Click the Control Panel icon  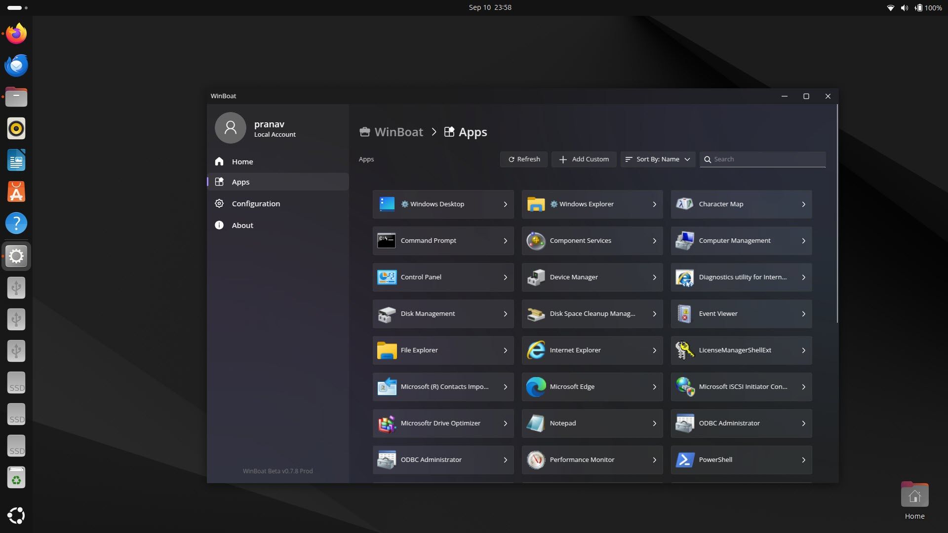click(x=387, y=277)
